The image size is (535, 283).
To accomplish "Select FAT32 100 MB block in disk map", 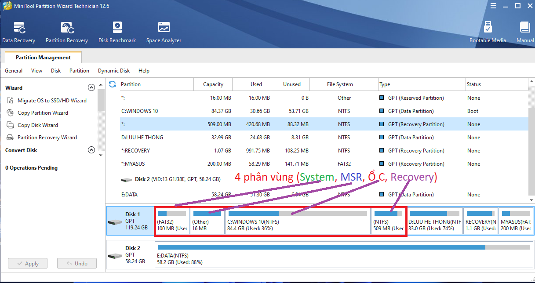I will point(172,221).
